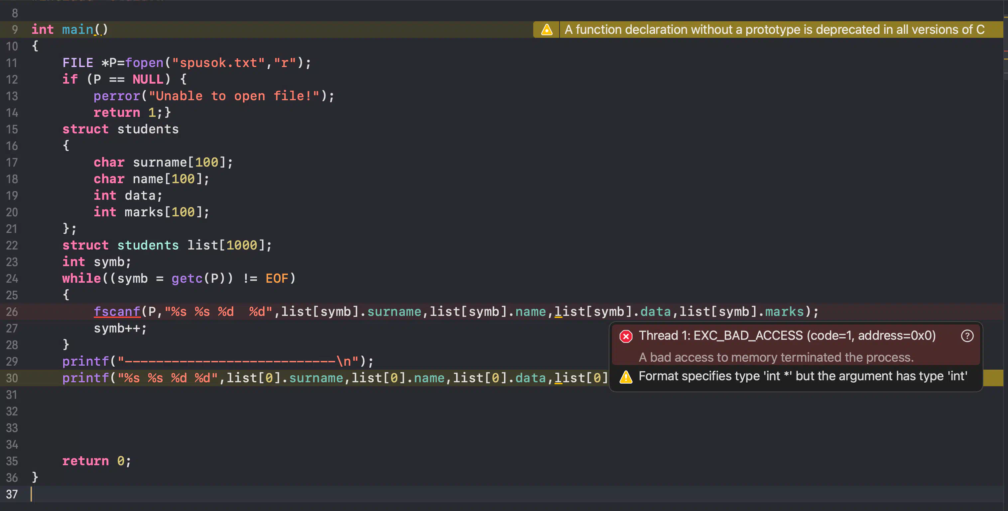Click the "spusok.txt" string literal
The width and height of the screenshot is (1008, 511).
click(x=218, y=63)
